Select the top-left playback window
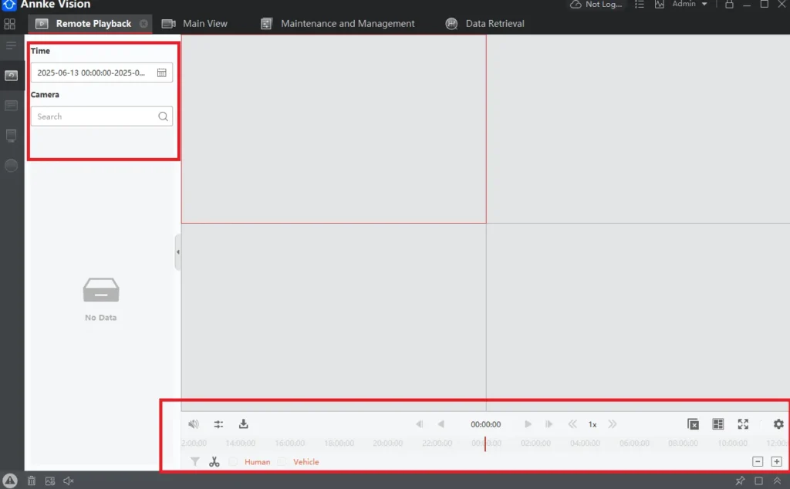The image size is (790, 489). pyautogui.click(x=334, y=129)
